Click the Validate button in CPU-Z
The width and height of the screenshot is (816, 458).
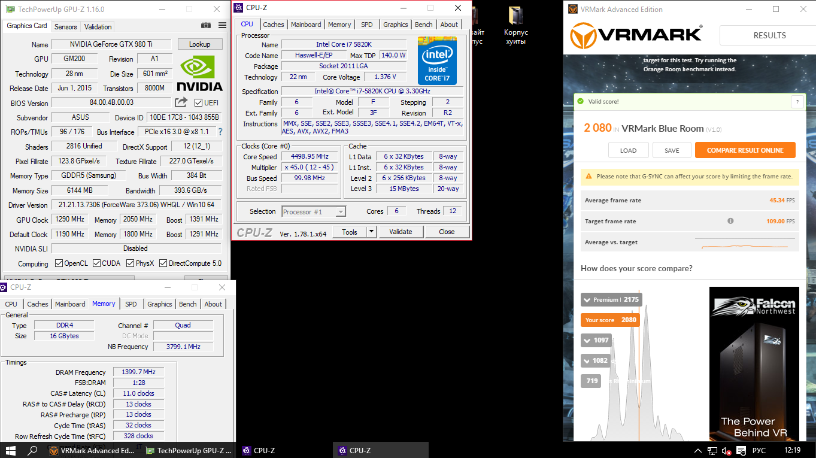pos(401,232)
